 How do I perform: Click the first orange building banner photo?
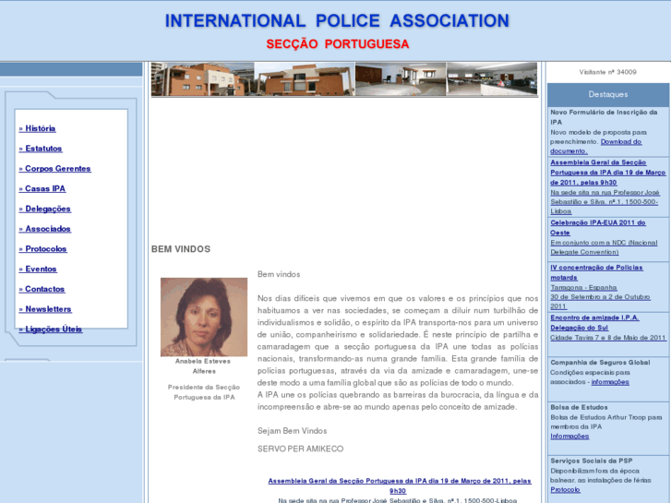[203, 79]
